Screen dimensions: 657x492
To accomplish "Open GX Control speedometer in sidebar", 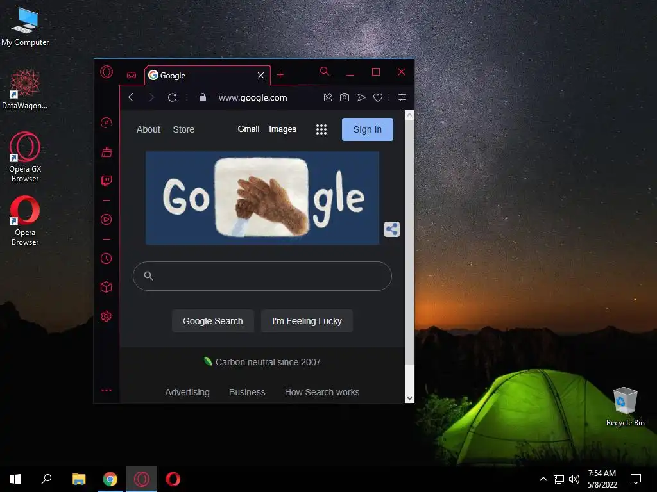I will [x=107, y=122].
